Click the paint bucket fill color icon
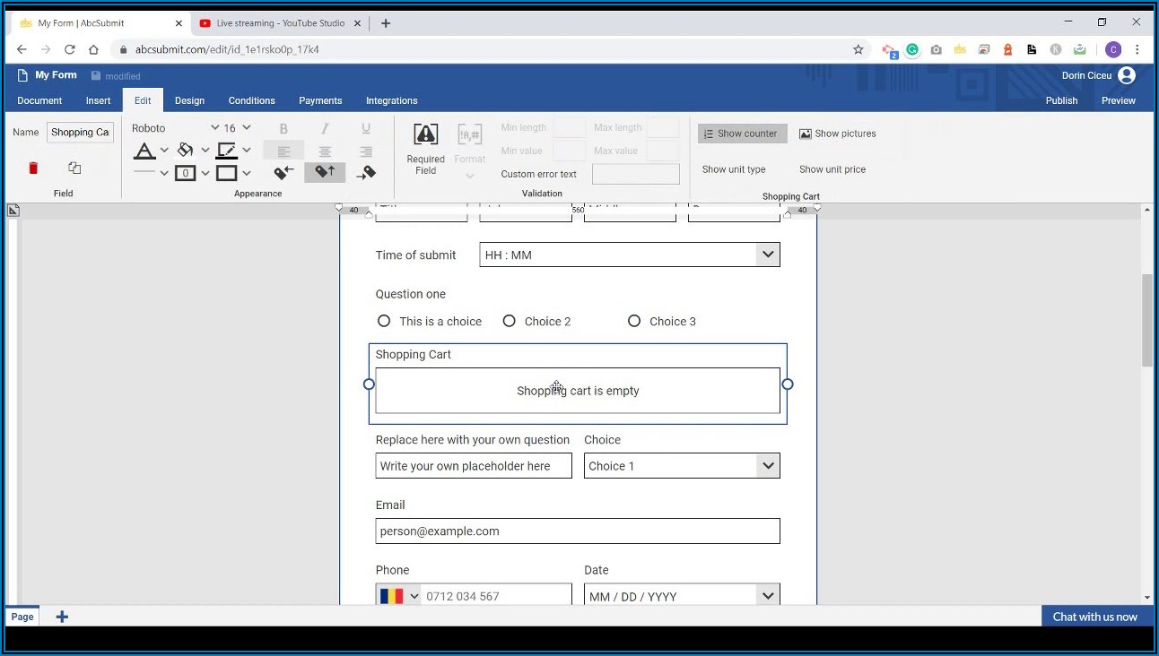1159x656 pixels. 186,150
